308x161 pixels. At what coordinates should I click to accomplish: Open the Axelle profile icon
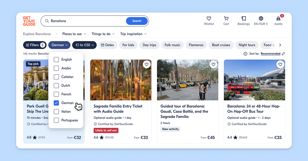pos(278,18)
